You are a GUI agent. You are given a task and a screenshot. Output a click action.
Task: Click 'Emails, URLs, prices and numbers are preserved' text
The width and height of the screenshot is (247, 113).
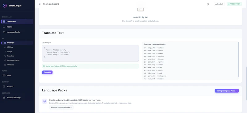[90, 103]
